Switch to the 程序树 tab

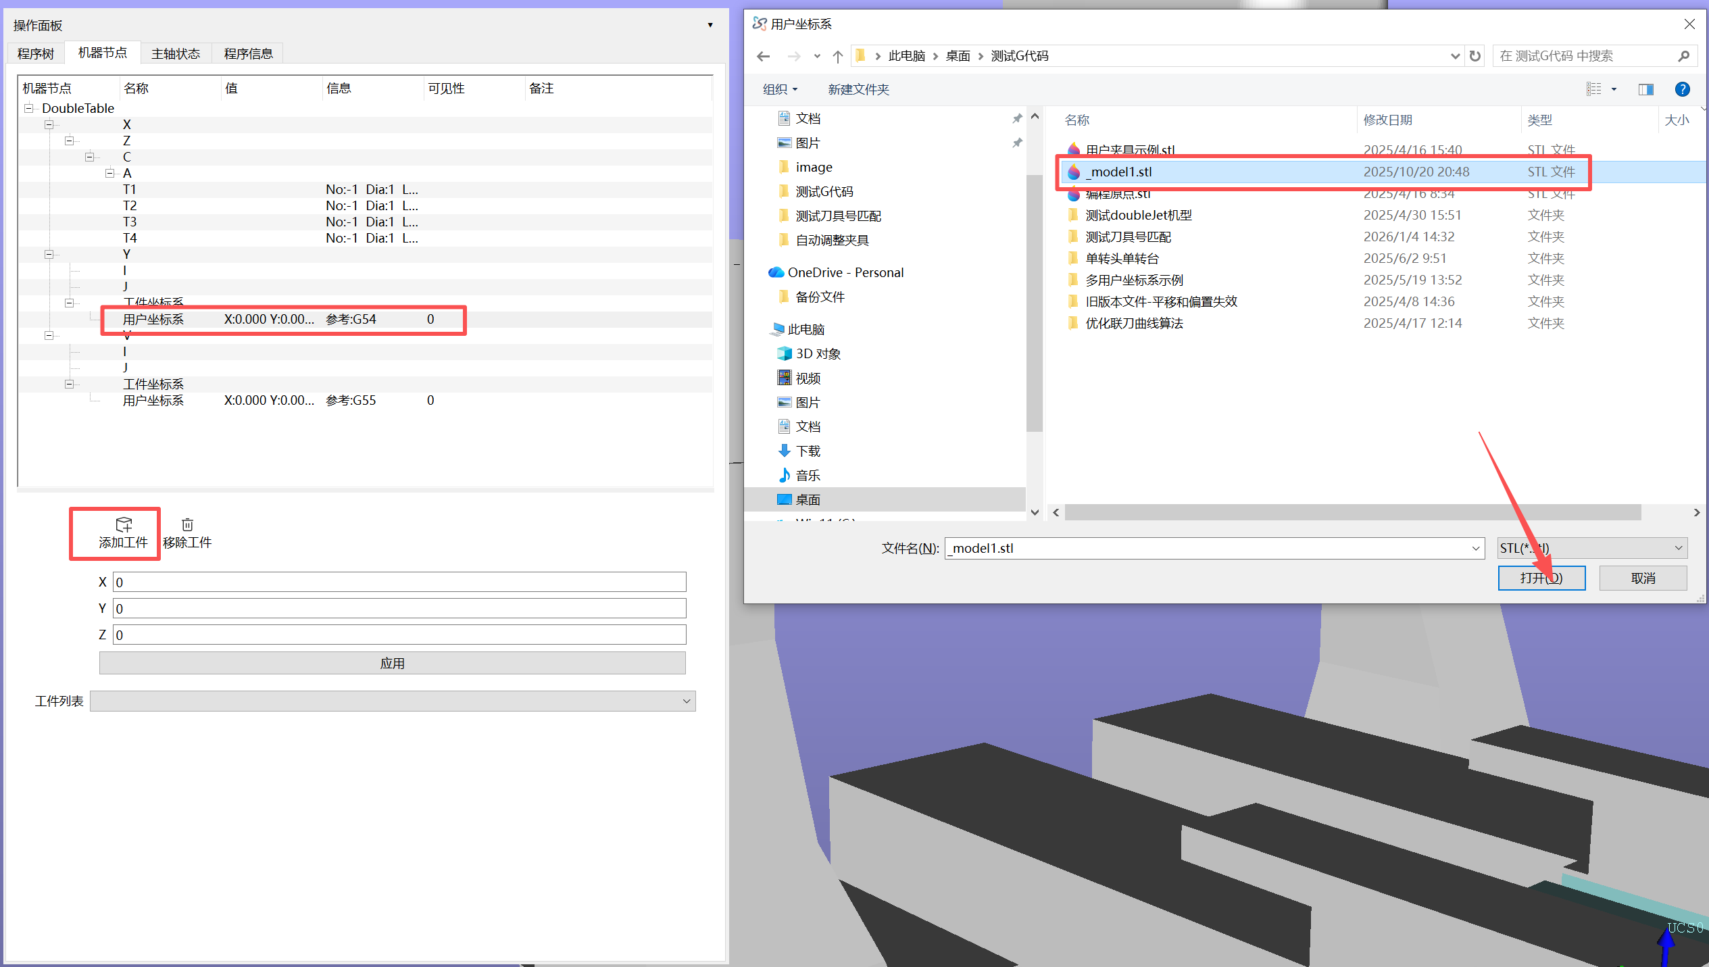click(x=36, y=53)
